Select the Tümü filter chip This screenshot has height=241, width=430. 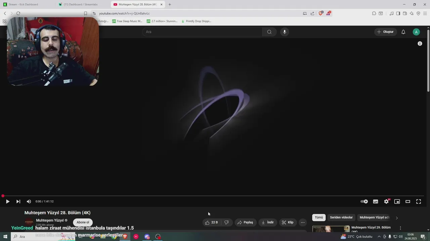click(319, 218)
